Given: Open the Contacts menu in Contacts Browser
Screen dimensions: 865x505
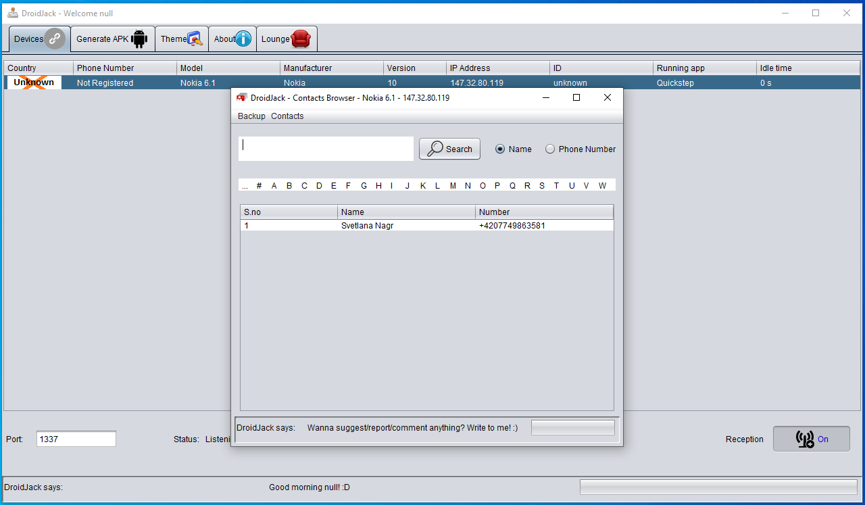Looking at the screenshot, I should 287,116.
